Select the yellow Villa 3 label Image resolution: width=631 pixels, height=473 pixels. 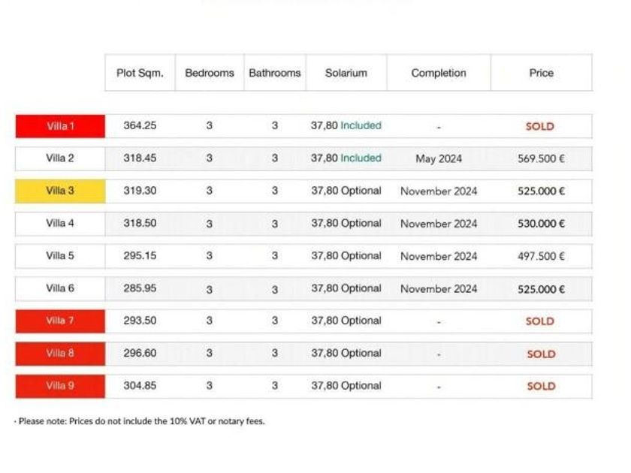60,191
